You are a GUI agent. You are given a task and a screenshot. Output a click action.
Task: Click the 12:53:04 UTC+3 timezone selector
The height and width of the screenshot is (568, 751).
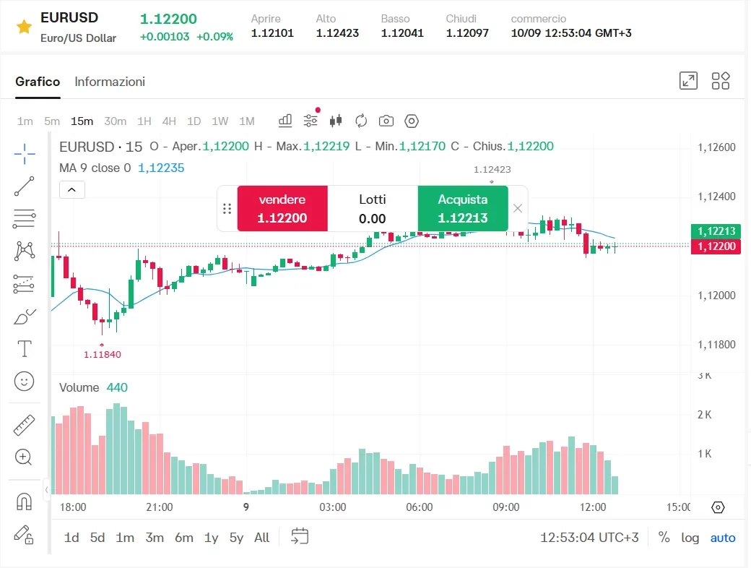coord(589,538)
